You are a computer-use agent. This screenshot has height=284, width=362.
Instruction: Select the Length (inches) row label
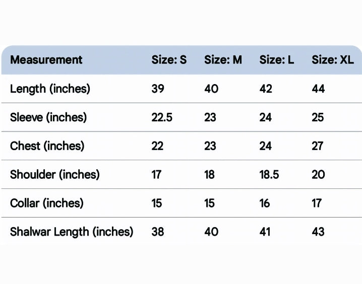pyautogui.click(x=50, y=89)
